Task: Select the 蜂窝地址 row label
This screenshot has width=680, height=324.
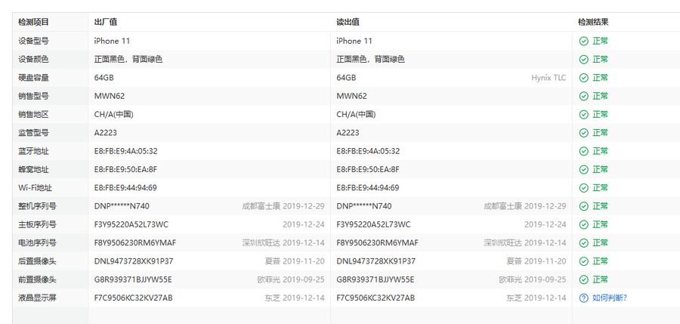Action: tap(33, 169)
